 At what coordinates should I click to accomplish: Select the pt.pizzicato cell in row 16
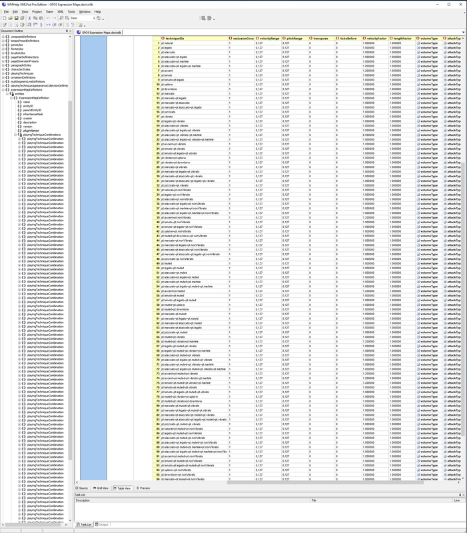(x=194, y=112)
